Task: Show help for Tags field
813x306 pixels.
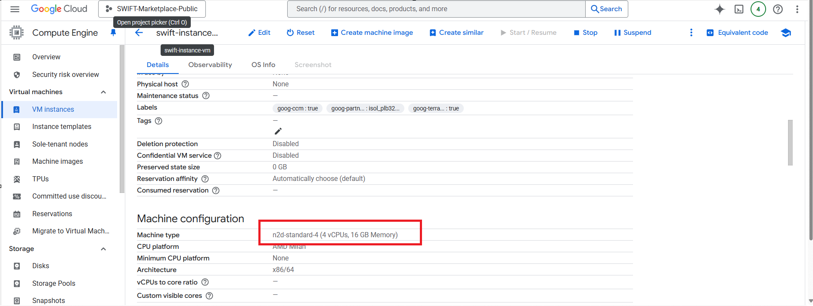Action: click(158, 121)
